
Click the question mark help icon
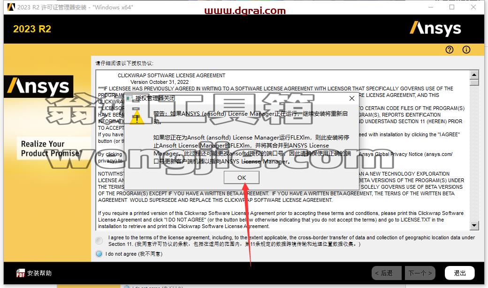click(449, 50)
